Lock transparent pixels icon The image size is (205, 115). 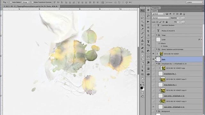coord(157,22)
